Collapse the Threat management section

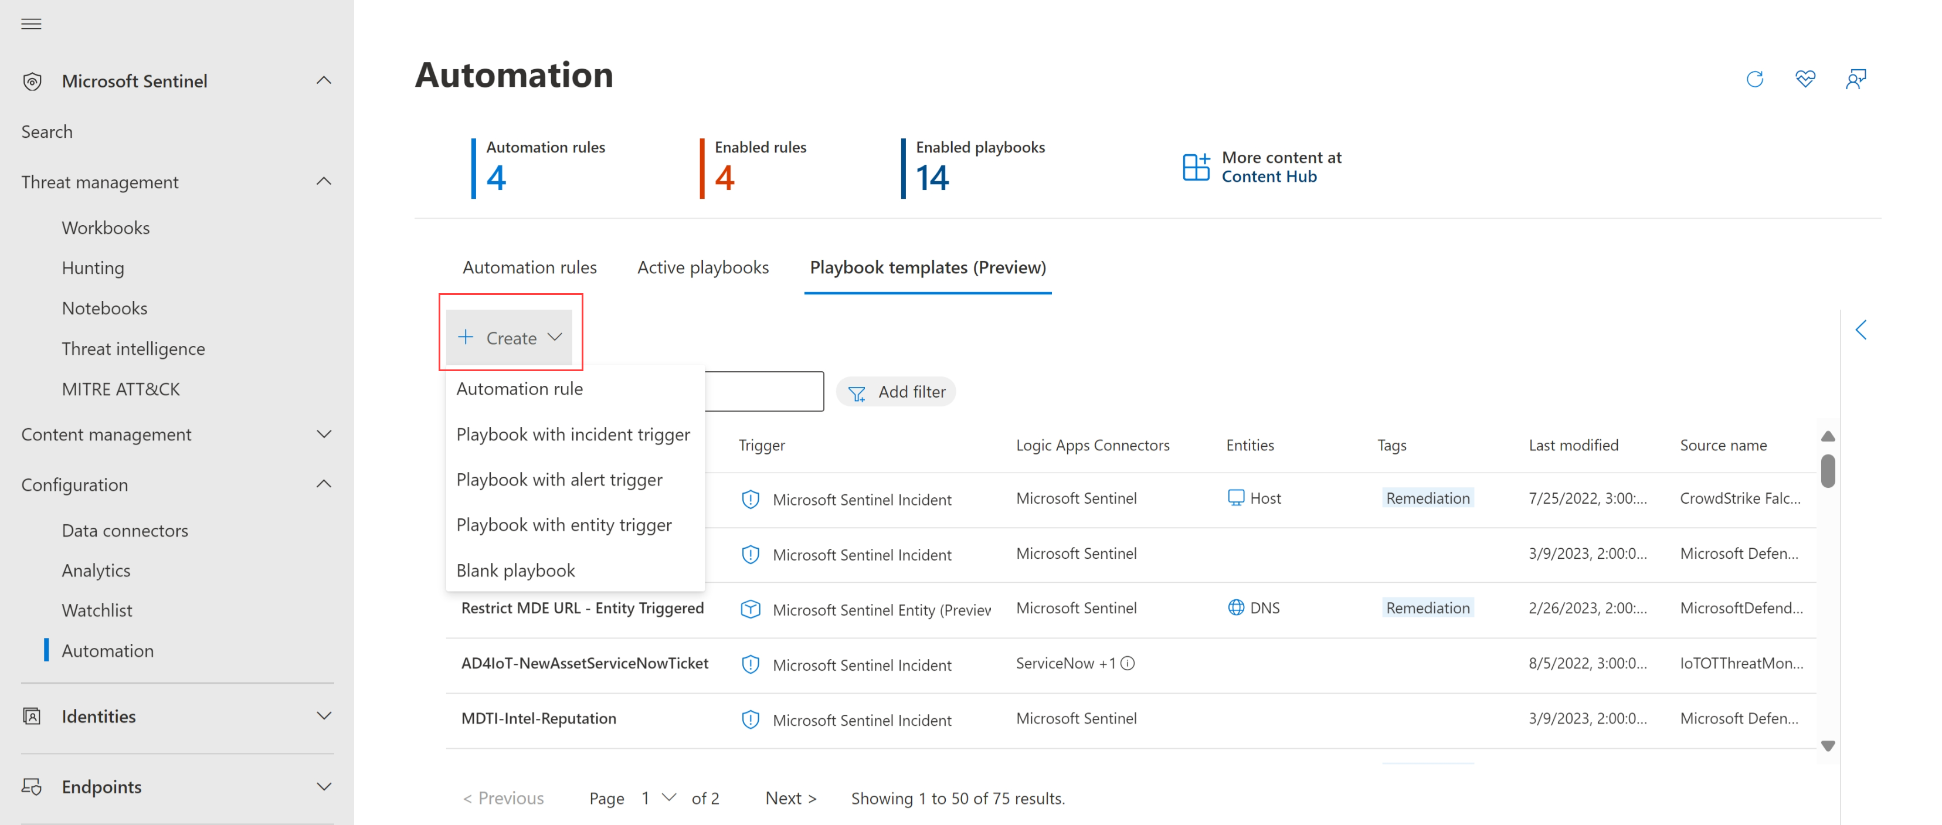tap(324, 181)
